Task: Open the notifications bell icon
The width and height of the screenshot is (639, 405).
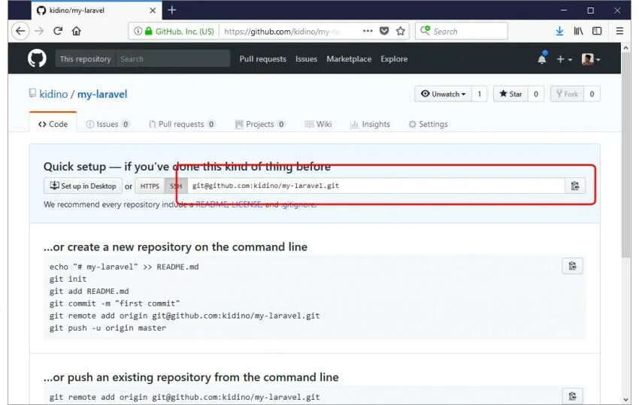Action: click(x=542, y=59)
